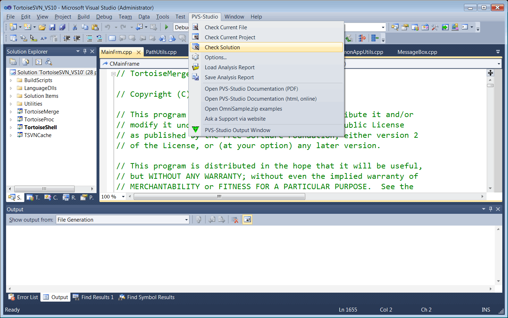Click the Uncomment selected lines icon
The height and width of the screenshot is (318, 508).
[99, 38]
